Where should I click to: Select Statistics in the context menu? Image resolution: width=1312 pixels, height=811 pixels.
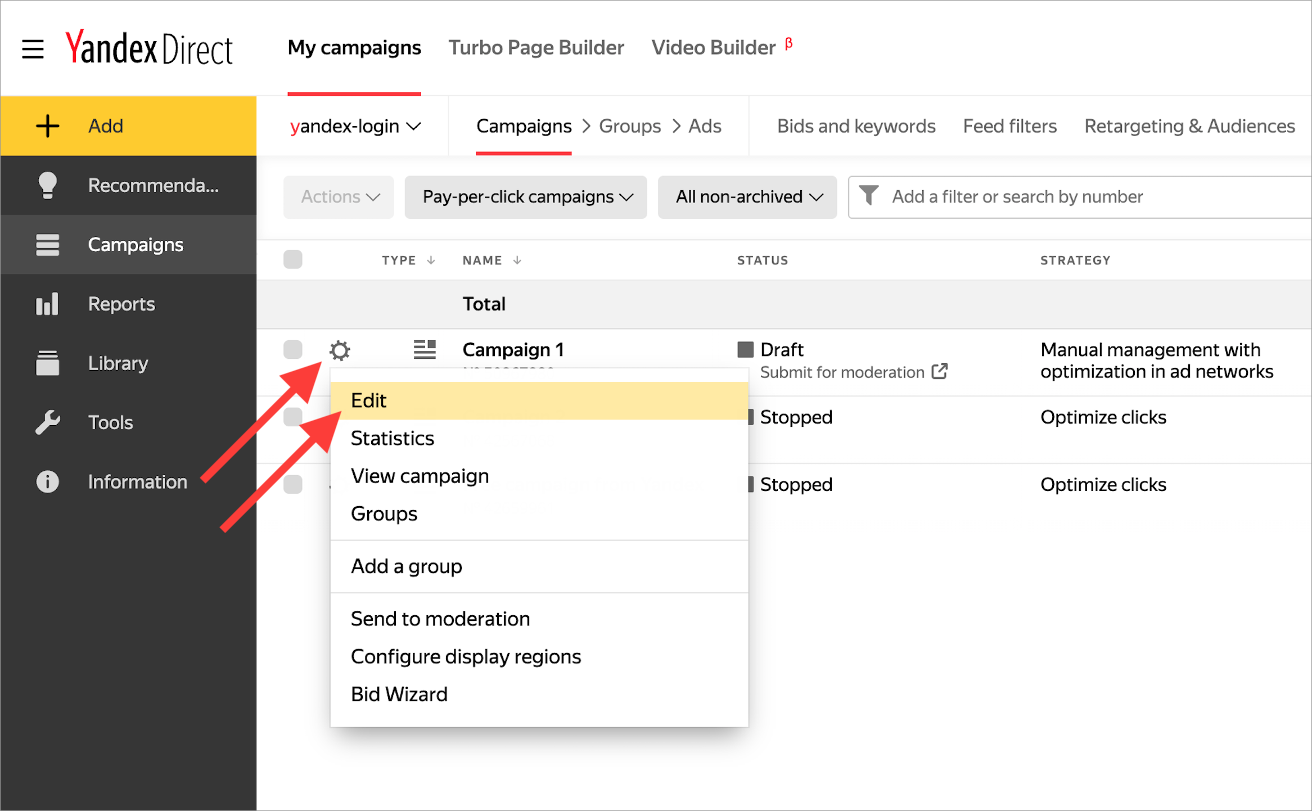click(539, 438)
